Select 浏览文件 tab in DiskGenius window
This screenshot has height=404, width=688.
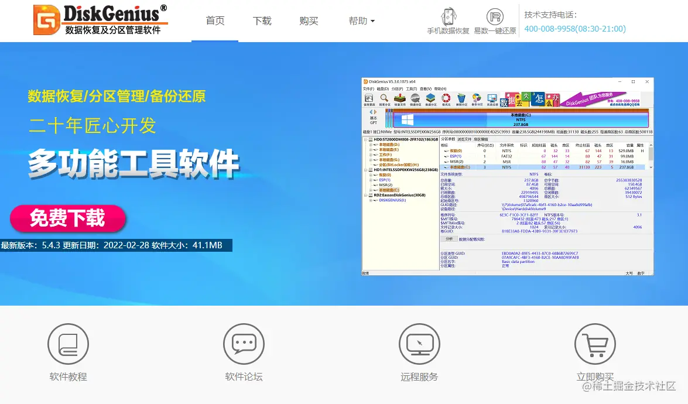tap(464, 139)
